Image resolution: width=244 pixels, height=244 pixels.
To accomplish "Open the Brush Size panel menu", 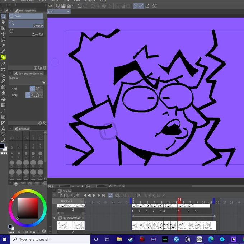I will 10,128.
